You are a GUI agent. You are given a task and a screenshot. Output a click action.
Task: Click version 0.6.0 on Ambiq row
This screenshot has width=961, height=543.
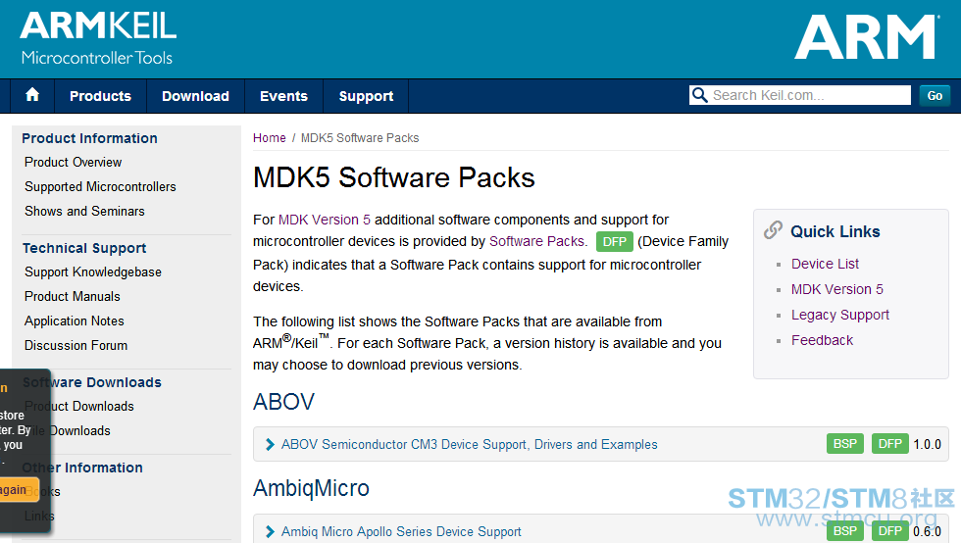click(x=928, y=531)
